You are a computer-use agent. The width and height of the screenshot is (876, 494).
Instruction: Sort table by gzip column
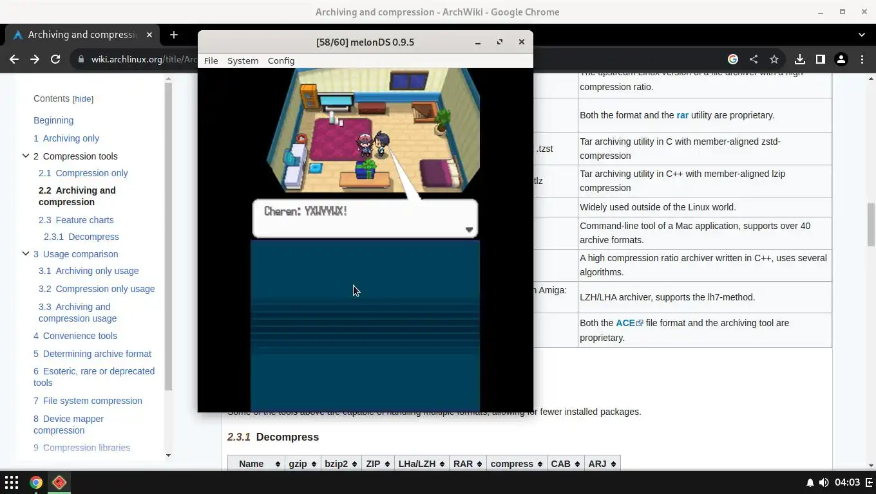[x=303, y=464]
